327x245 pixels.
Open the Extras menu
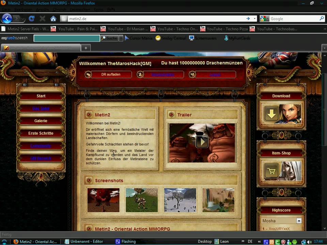click(98, 10)
